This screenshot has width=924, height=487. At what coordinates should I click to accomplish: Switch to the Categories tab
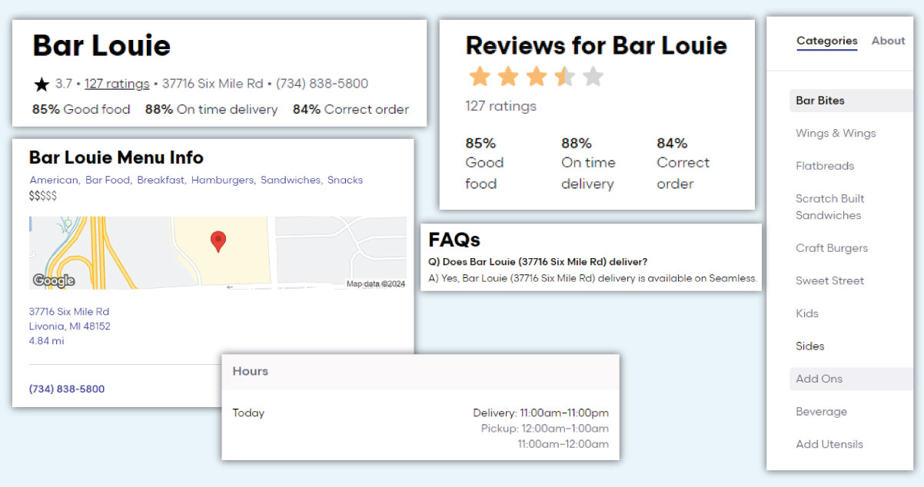827,41
